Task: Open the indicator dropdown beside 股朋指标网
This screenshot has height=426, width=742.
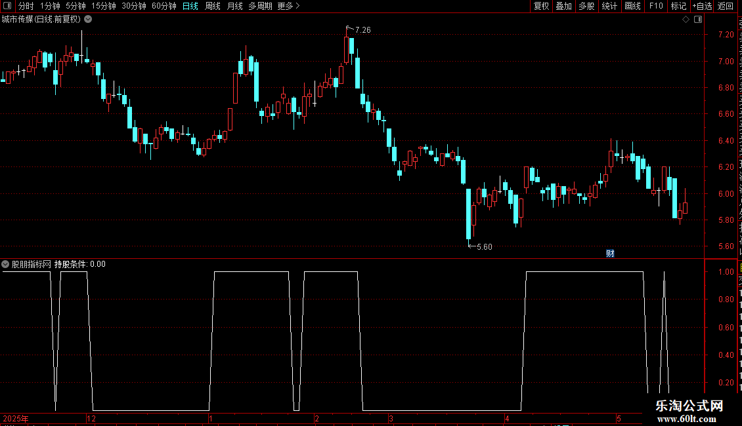Action: 5,264
